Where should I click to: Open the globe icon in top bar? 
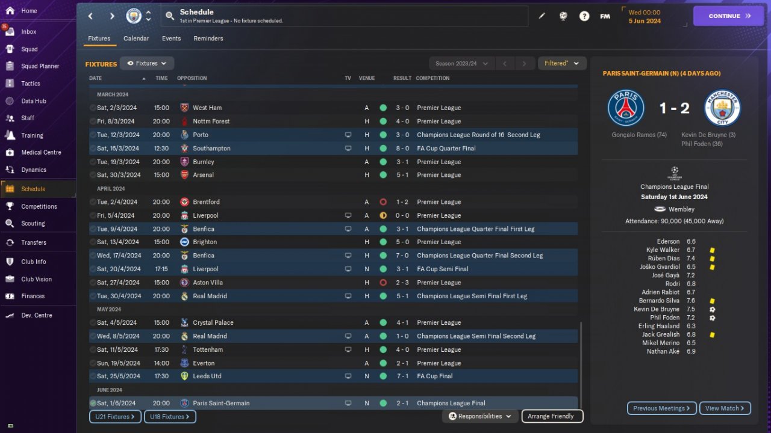(563, 16)
